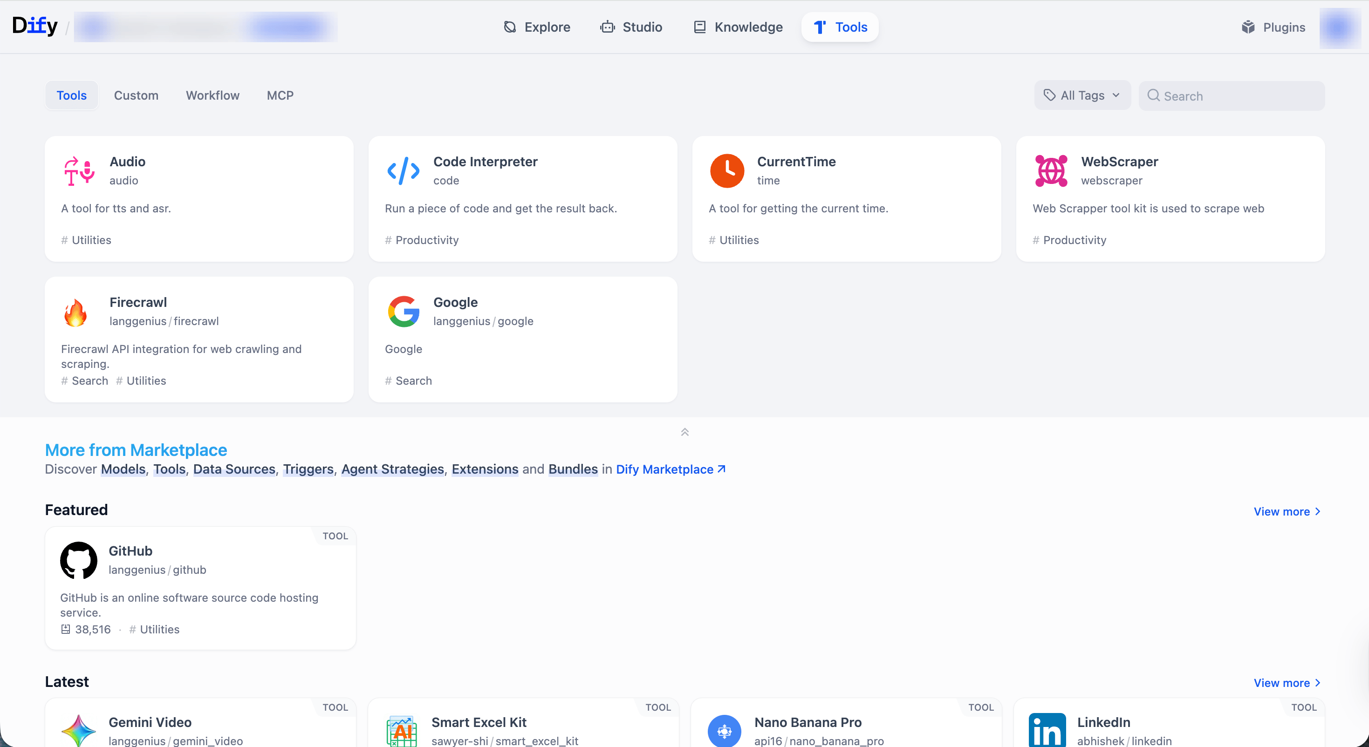Open the GitHub featured card title
Viewport: 1369px width, 747px height.
[130, 551]
